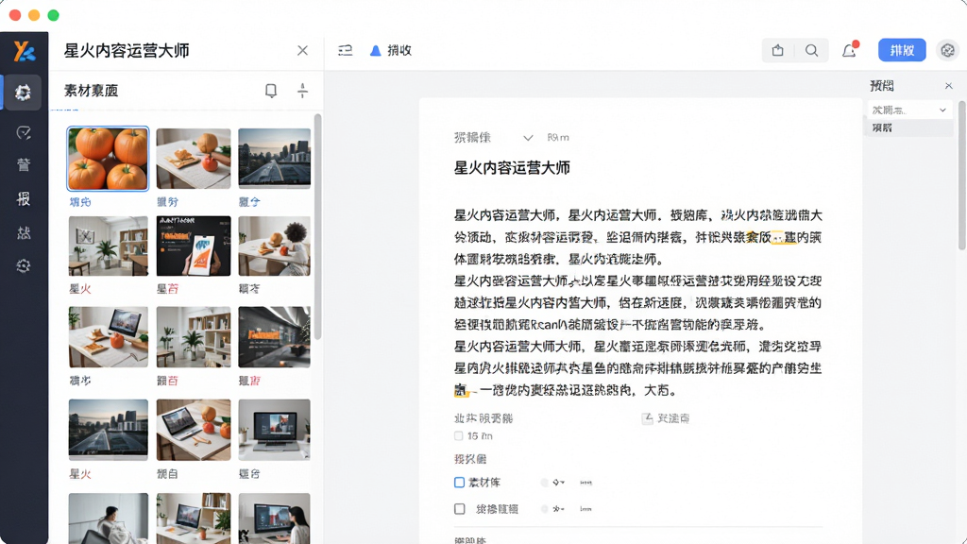
Task: Open the small dropdown arrow in the last checkbox row
Action: coord(559,509)
